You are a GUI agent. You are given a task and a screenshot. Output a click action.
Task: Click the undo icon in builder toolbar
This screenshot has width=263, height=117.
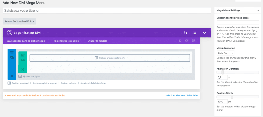coord(180,41)
